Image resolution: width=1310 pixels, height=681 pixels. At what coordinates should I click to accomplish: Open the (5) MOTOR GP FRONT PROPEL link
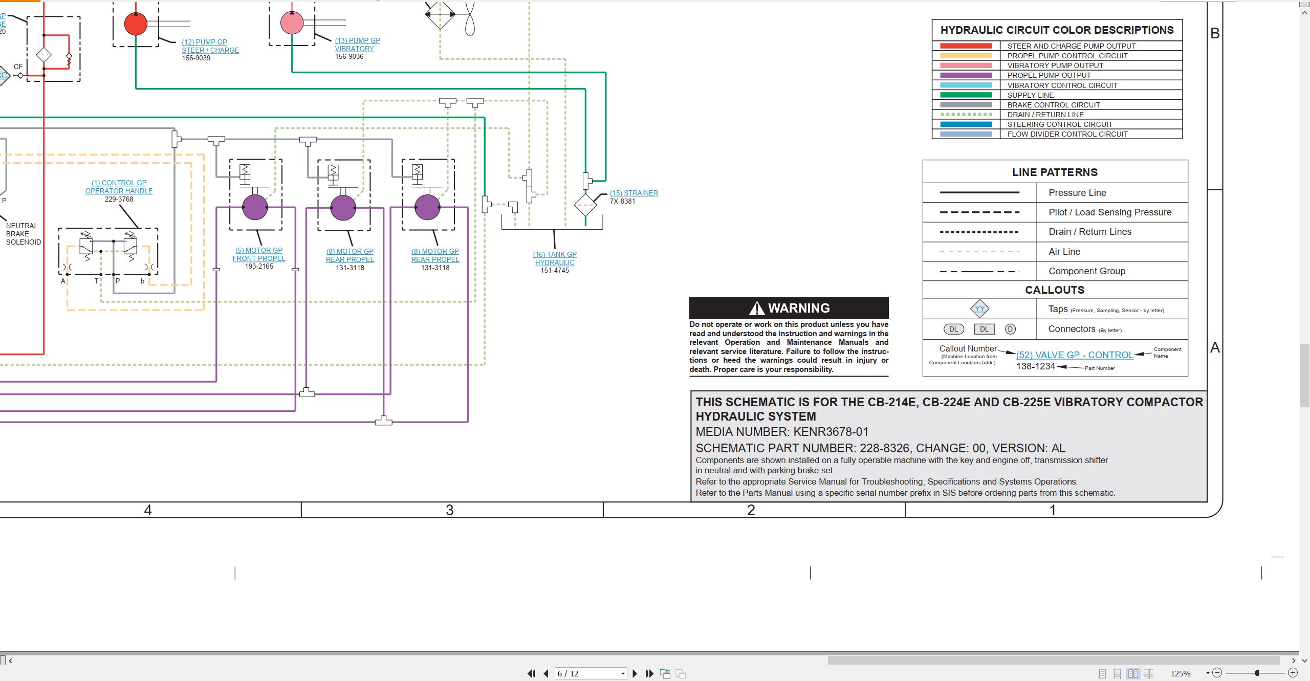tap(259, 254)
